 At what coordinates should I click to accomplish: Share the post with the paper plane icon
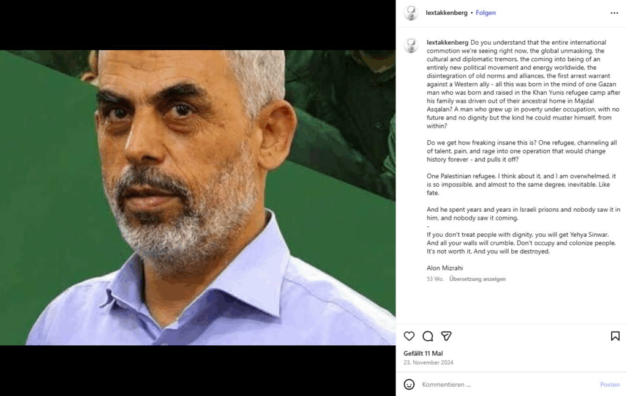pos(446,336)
